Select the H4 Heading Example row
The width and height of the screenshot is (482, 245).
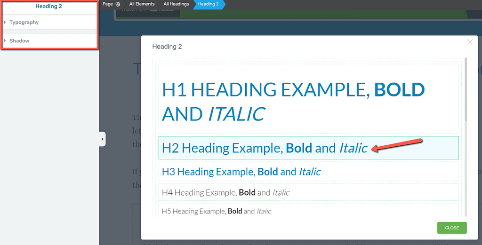[309, 192]
